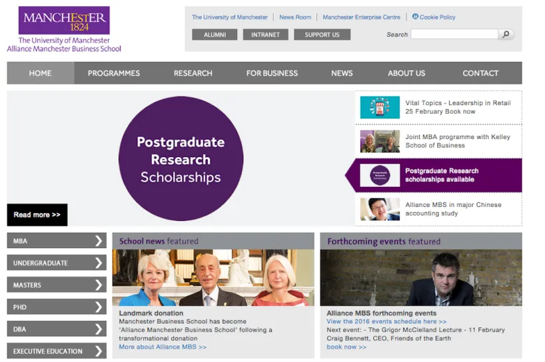Open the News navigation item

[342, 73]
